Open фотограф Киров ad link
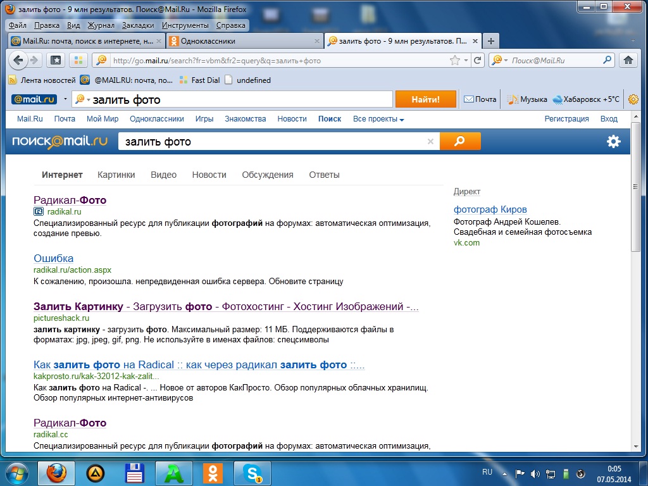This screenshot has height=486, width=648. pos(490,209)
